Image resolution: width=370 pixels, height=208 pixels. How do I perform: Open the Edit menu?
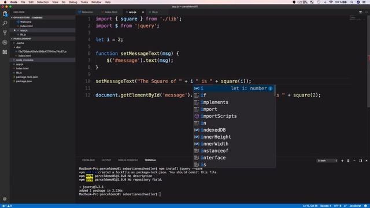[31, 2]
